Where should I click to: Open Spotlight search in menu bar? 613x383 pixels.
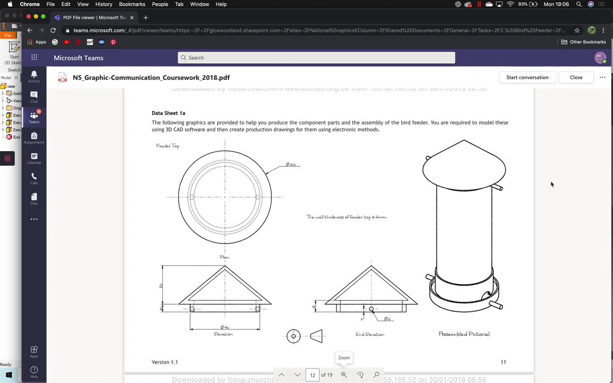[x=578, y=4]
